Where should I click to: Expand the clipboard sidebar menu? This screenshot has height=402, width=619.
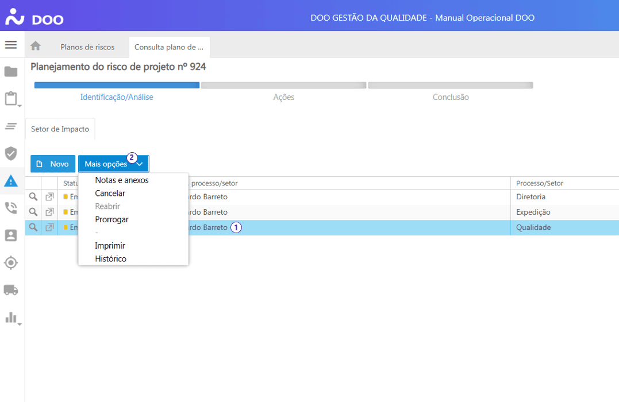point(11,99)
